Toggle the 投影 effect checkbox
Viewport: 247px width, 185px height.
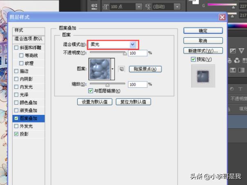(16, 134)
